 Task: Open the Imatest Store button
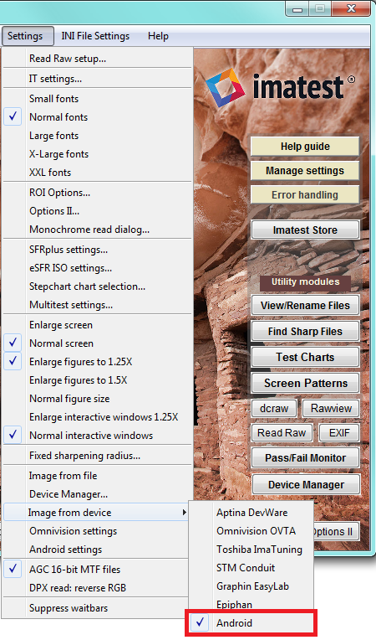point(305,230)
